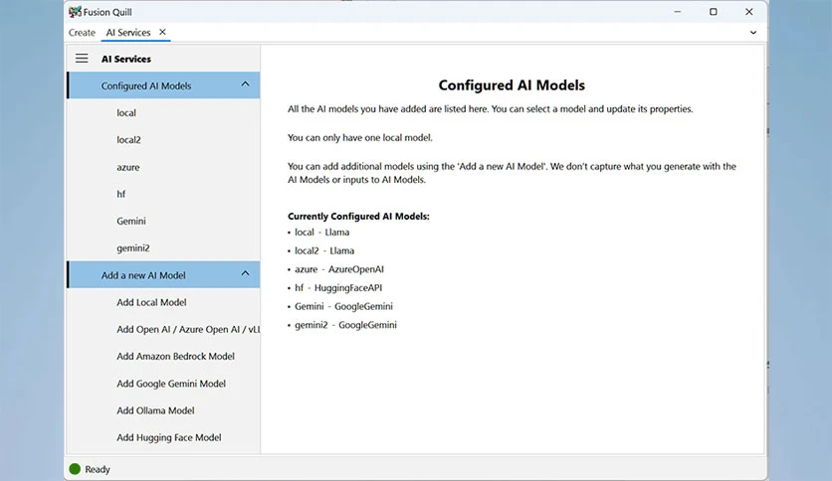Select the AI Services tab
832x481 pixels.
[127, 33]
